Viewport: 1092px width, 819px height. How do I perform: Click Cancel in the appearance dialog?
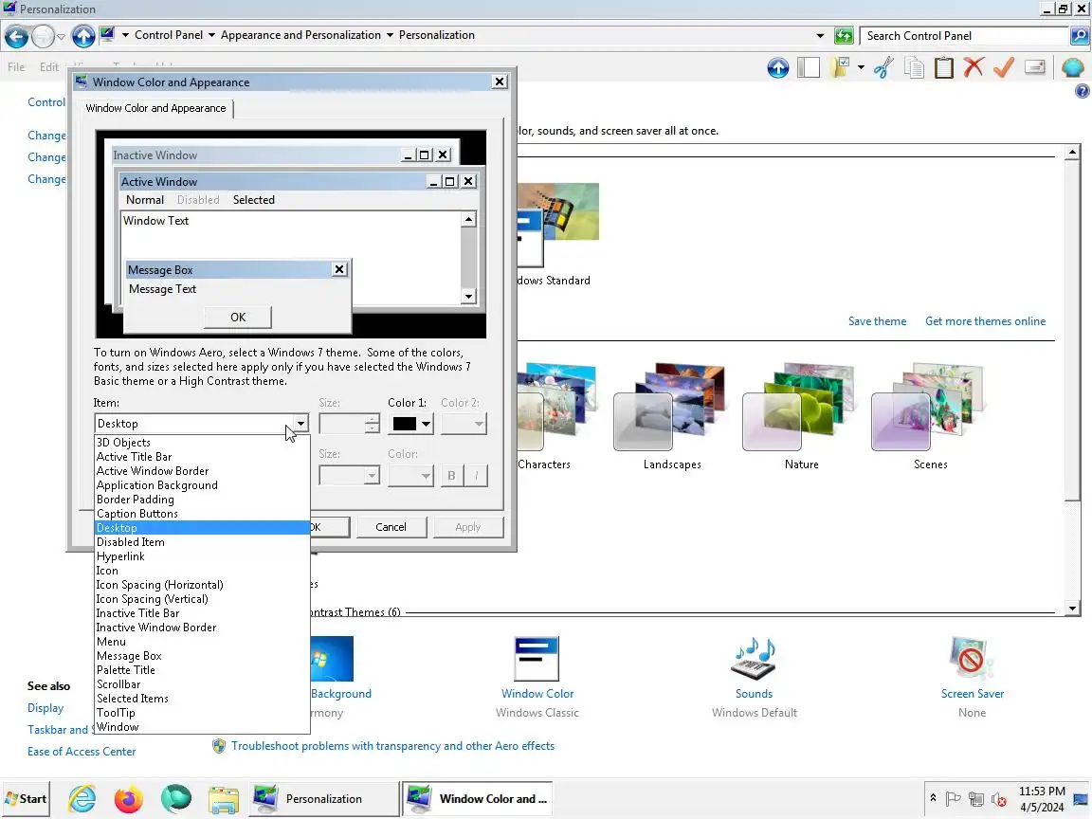pos(391,527)
